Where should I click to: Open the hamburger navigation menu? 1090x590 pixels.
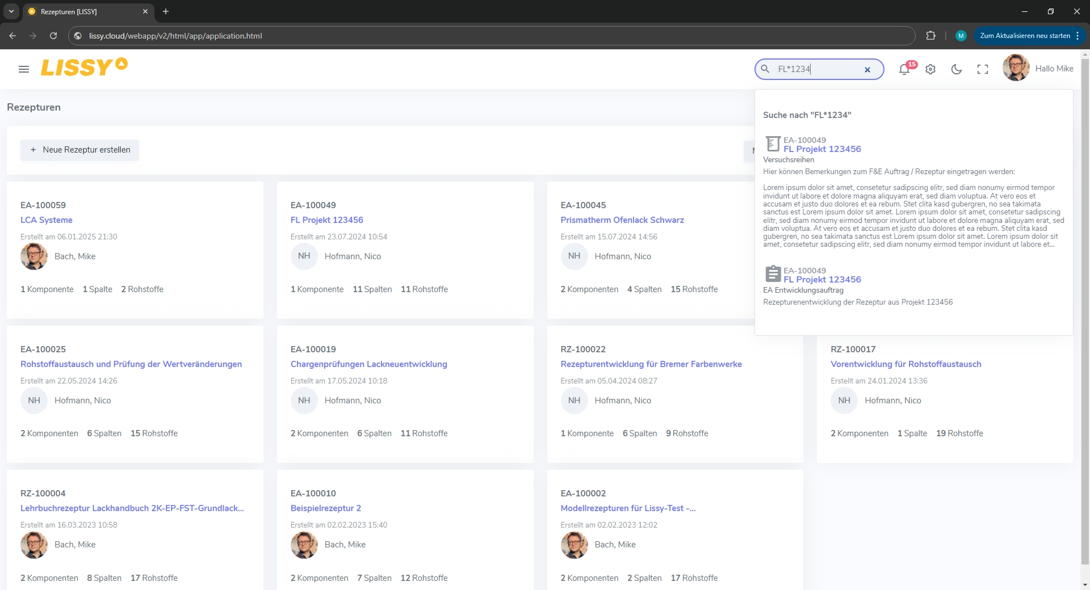(x=24, y=69)
